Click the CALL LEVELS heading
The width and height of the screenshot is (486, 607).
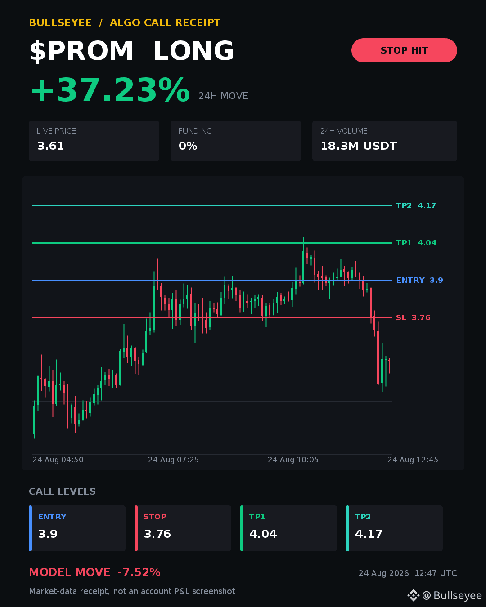(x=62, y=491)
